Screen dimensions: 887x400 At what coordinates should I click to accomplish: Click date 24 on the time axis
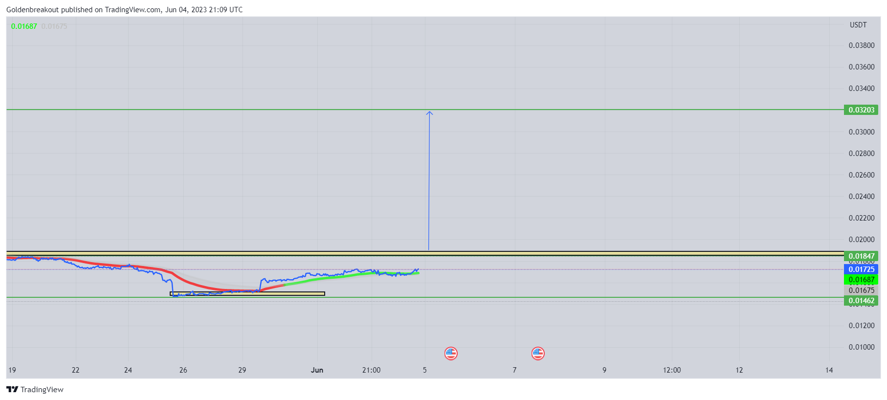coord(128,370)
